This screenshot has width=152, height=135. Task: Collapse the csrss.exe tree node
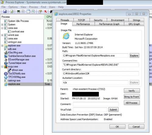click(2, 28)
